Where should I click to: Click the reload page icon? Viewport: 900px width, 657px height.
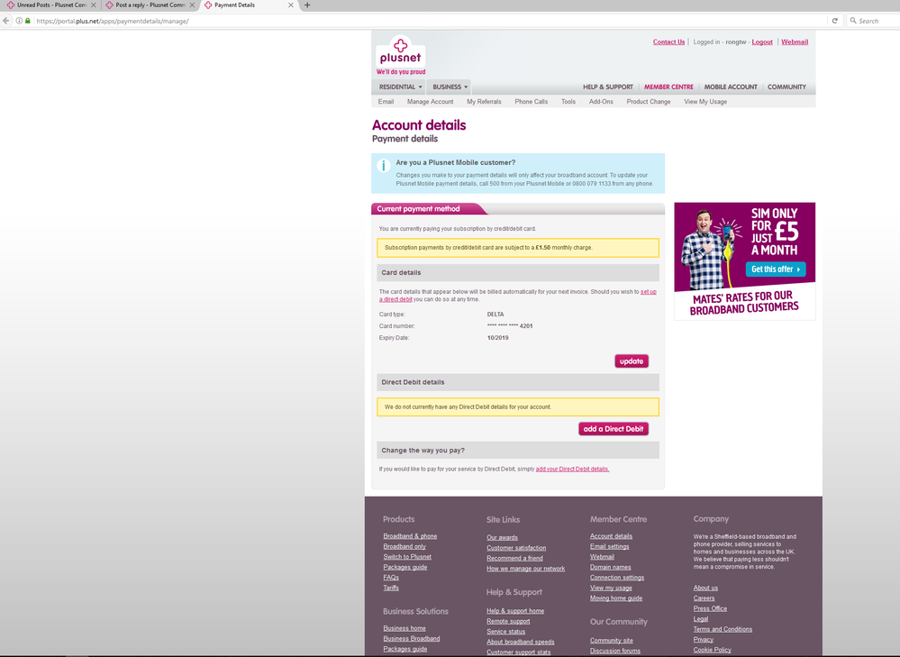(x=834, y=21)
